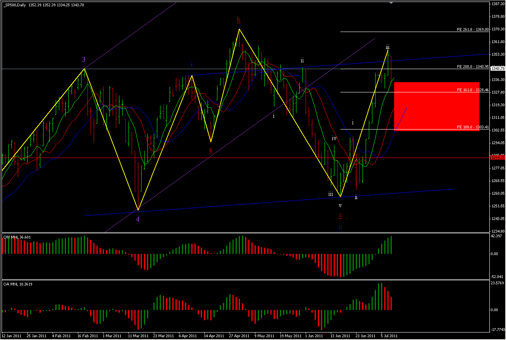Click the 12 Jan 2011 date label
This screenshot has width=506, height=340.
tap(12, 336)
